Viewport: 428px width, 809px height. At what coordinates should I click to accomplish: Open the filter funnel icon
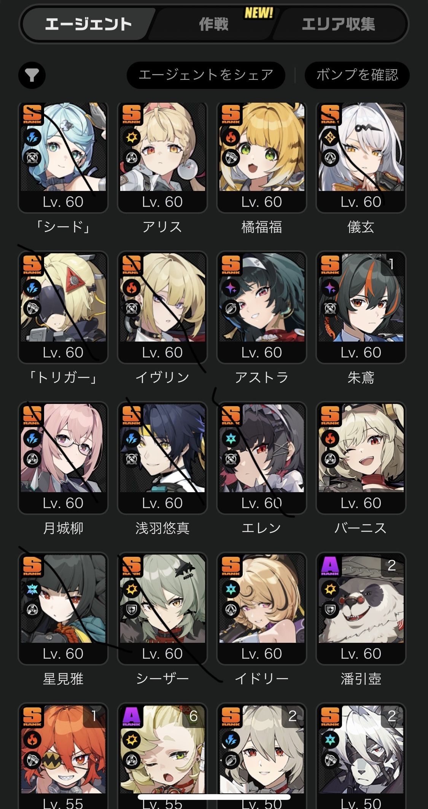click(x=32, y=75)
